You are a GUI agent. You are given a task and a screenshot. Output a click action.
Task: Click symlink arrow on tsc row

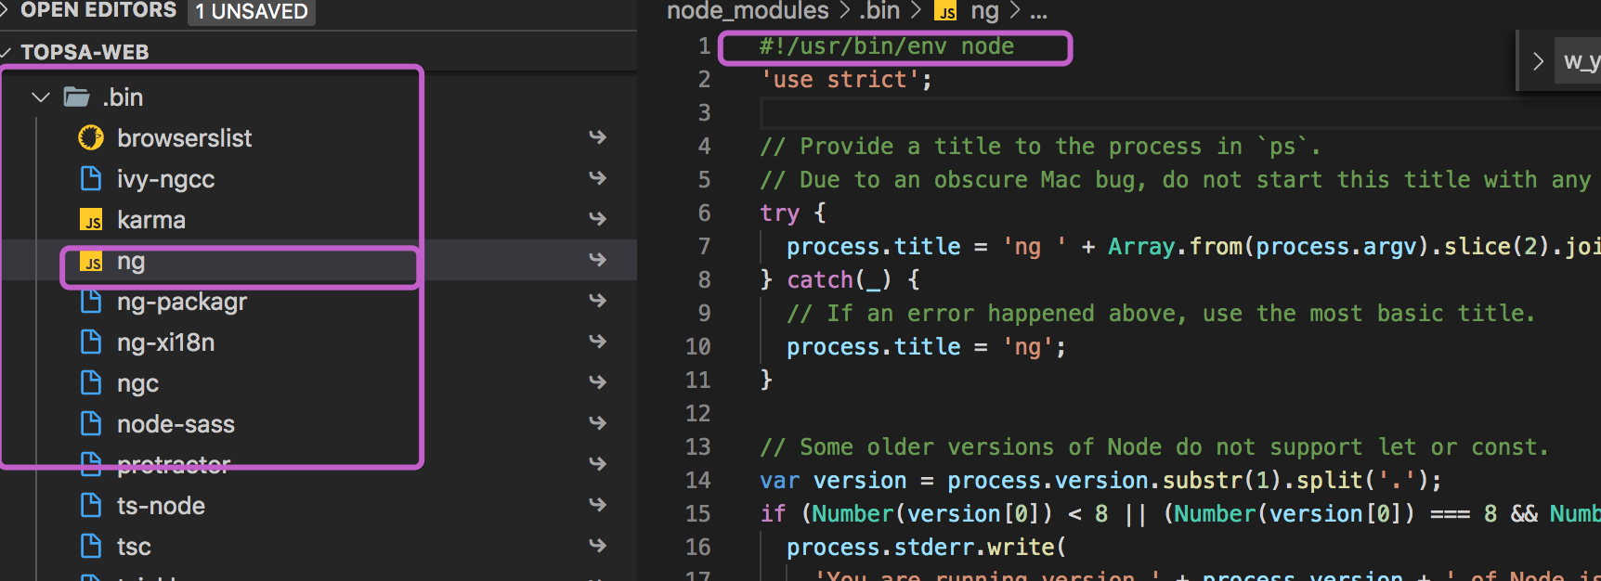597,545
